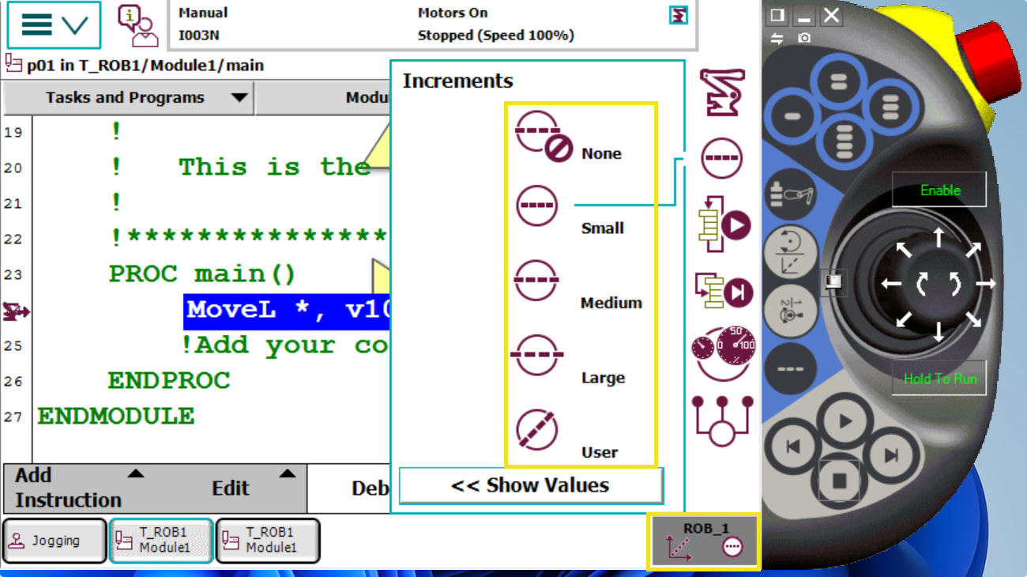
Task: Open the operator window icon
Action: [x=137, y=25]
